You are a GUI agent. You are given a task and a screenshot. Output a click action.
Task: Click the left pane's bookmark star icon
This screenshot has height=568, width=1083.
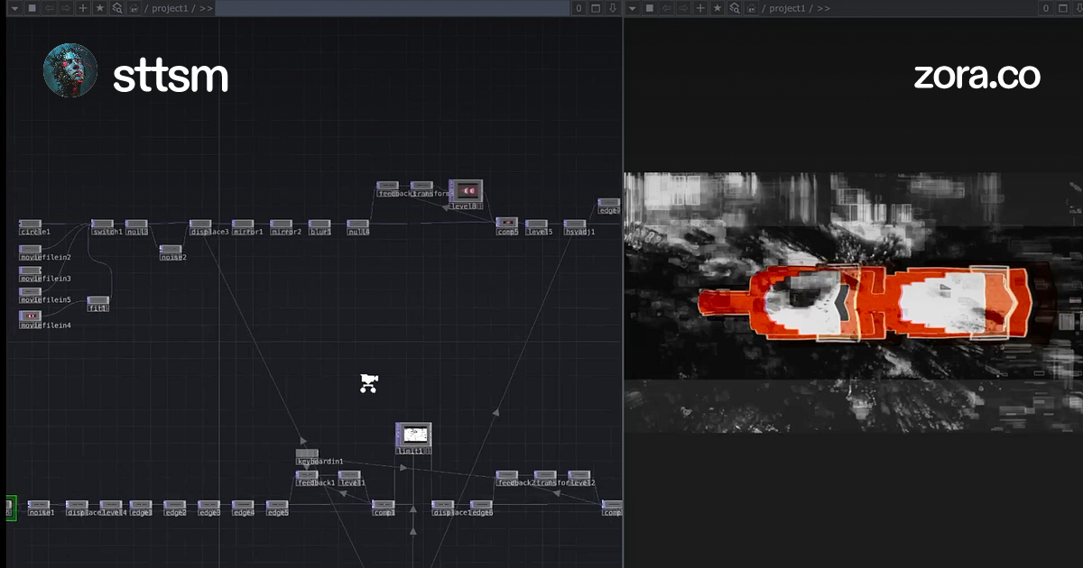[x=100, y=8]
